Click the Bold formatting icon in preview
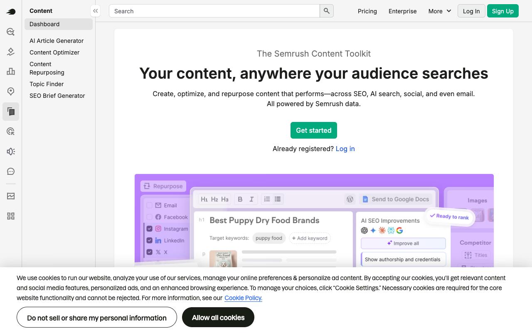The image size is (532, 333). pyautogui.click(x=240, y=199)
